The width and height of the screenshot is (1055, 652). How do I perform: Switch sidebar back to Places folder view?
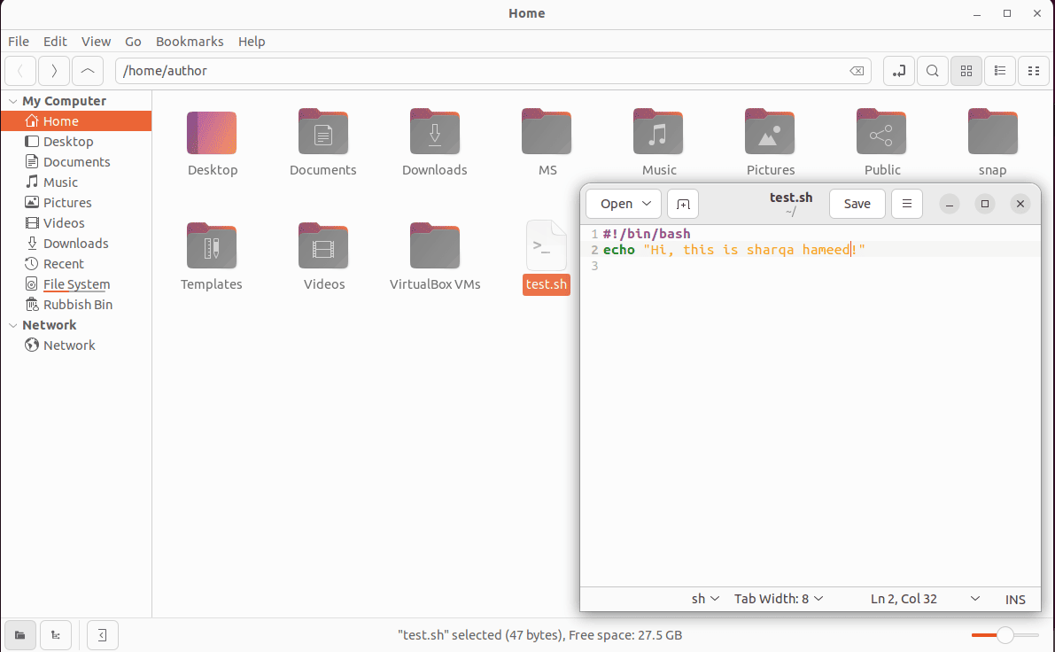tap(19, 635)
